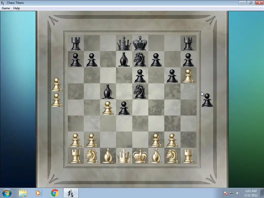Select the white pawn on c4
Image resolution: width=264 pixels, height=198 pixels.
point(108,108)
